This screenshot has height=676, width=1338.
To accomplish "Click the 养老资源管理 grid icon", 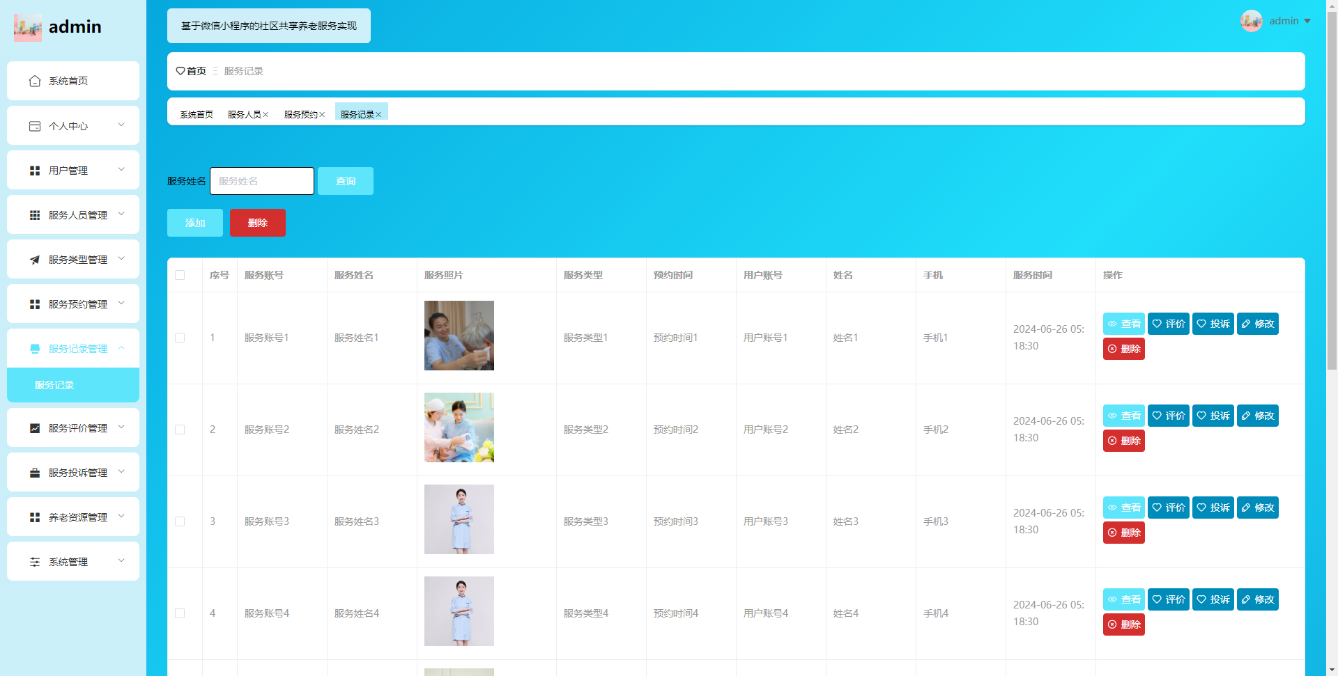I will (35, 517).
